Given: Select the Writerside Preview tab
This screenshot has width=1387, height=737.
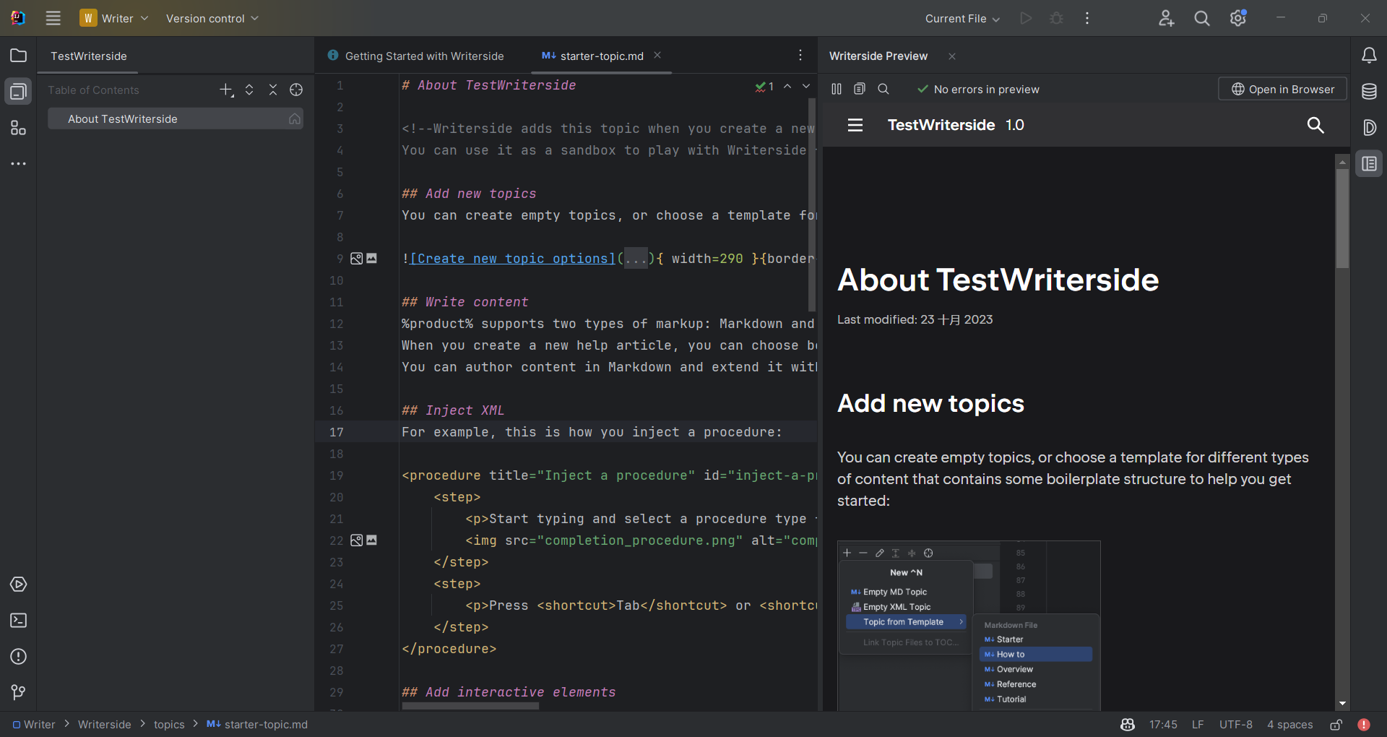Looking at the screenshot, I should click(878, 56).
